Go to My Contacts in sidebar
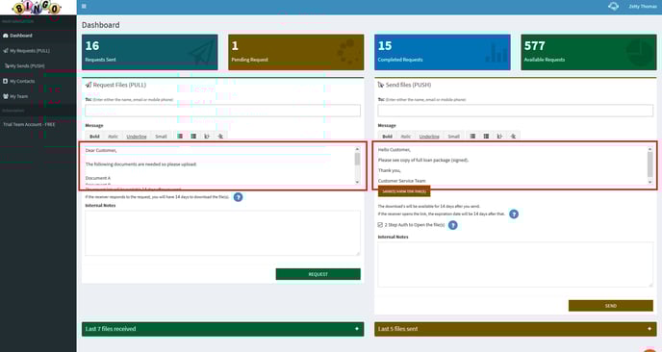 22,81
